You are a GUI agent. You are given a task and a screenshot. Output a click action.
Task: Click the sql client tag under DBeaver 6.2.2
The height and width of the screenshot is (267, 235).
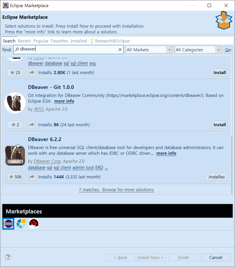62,167
